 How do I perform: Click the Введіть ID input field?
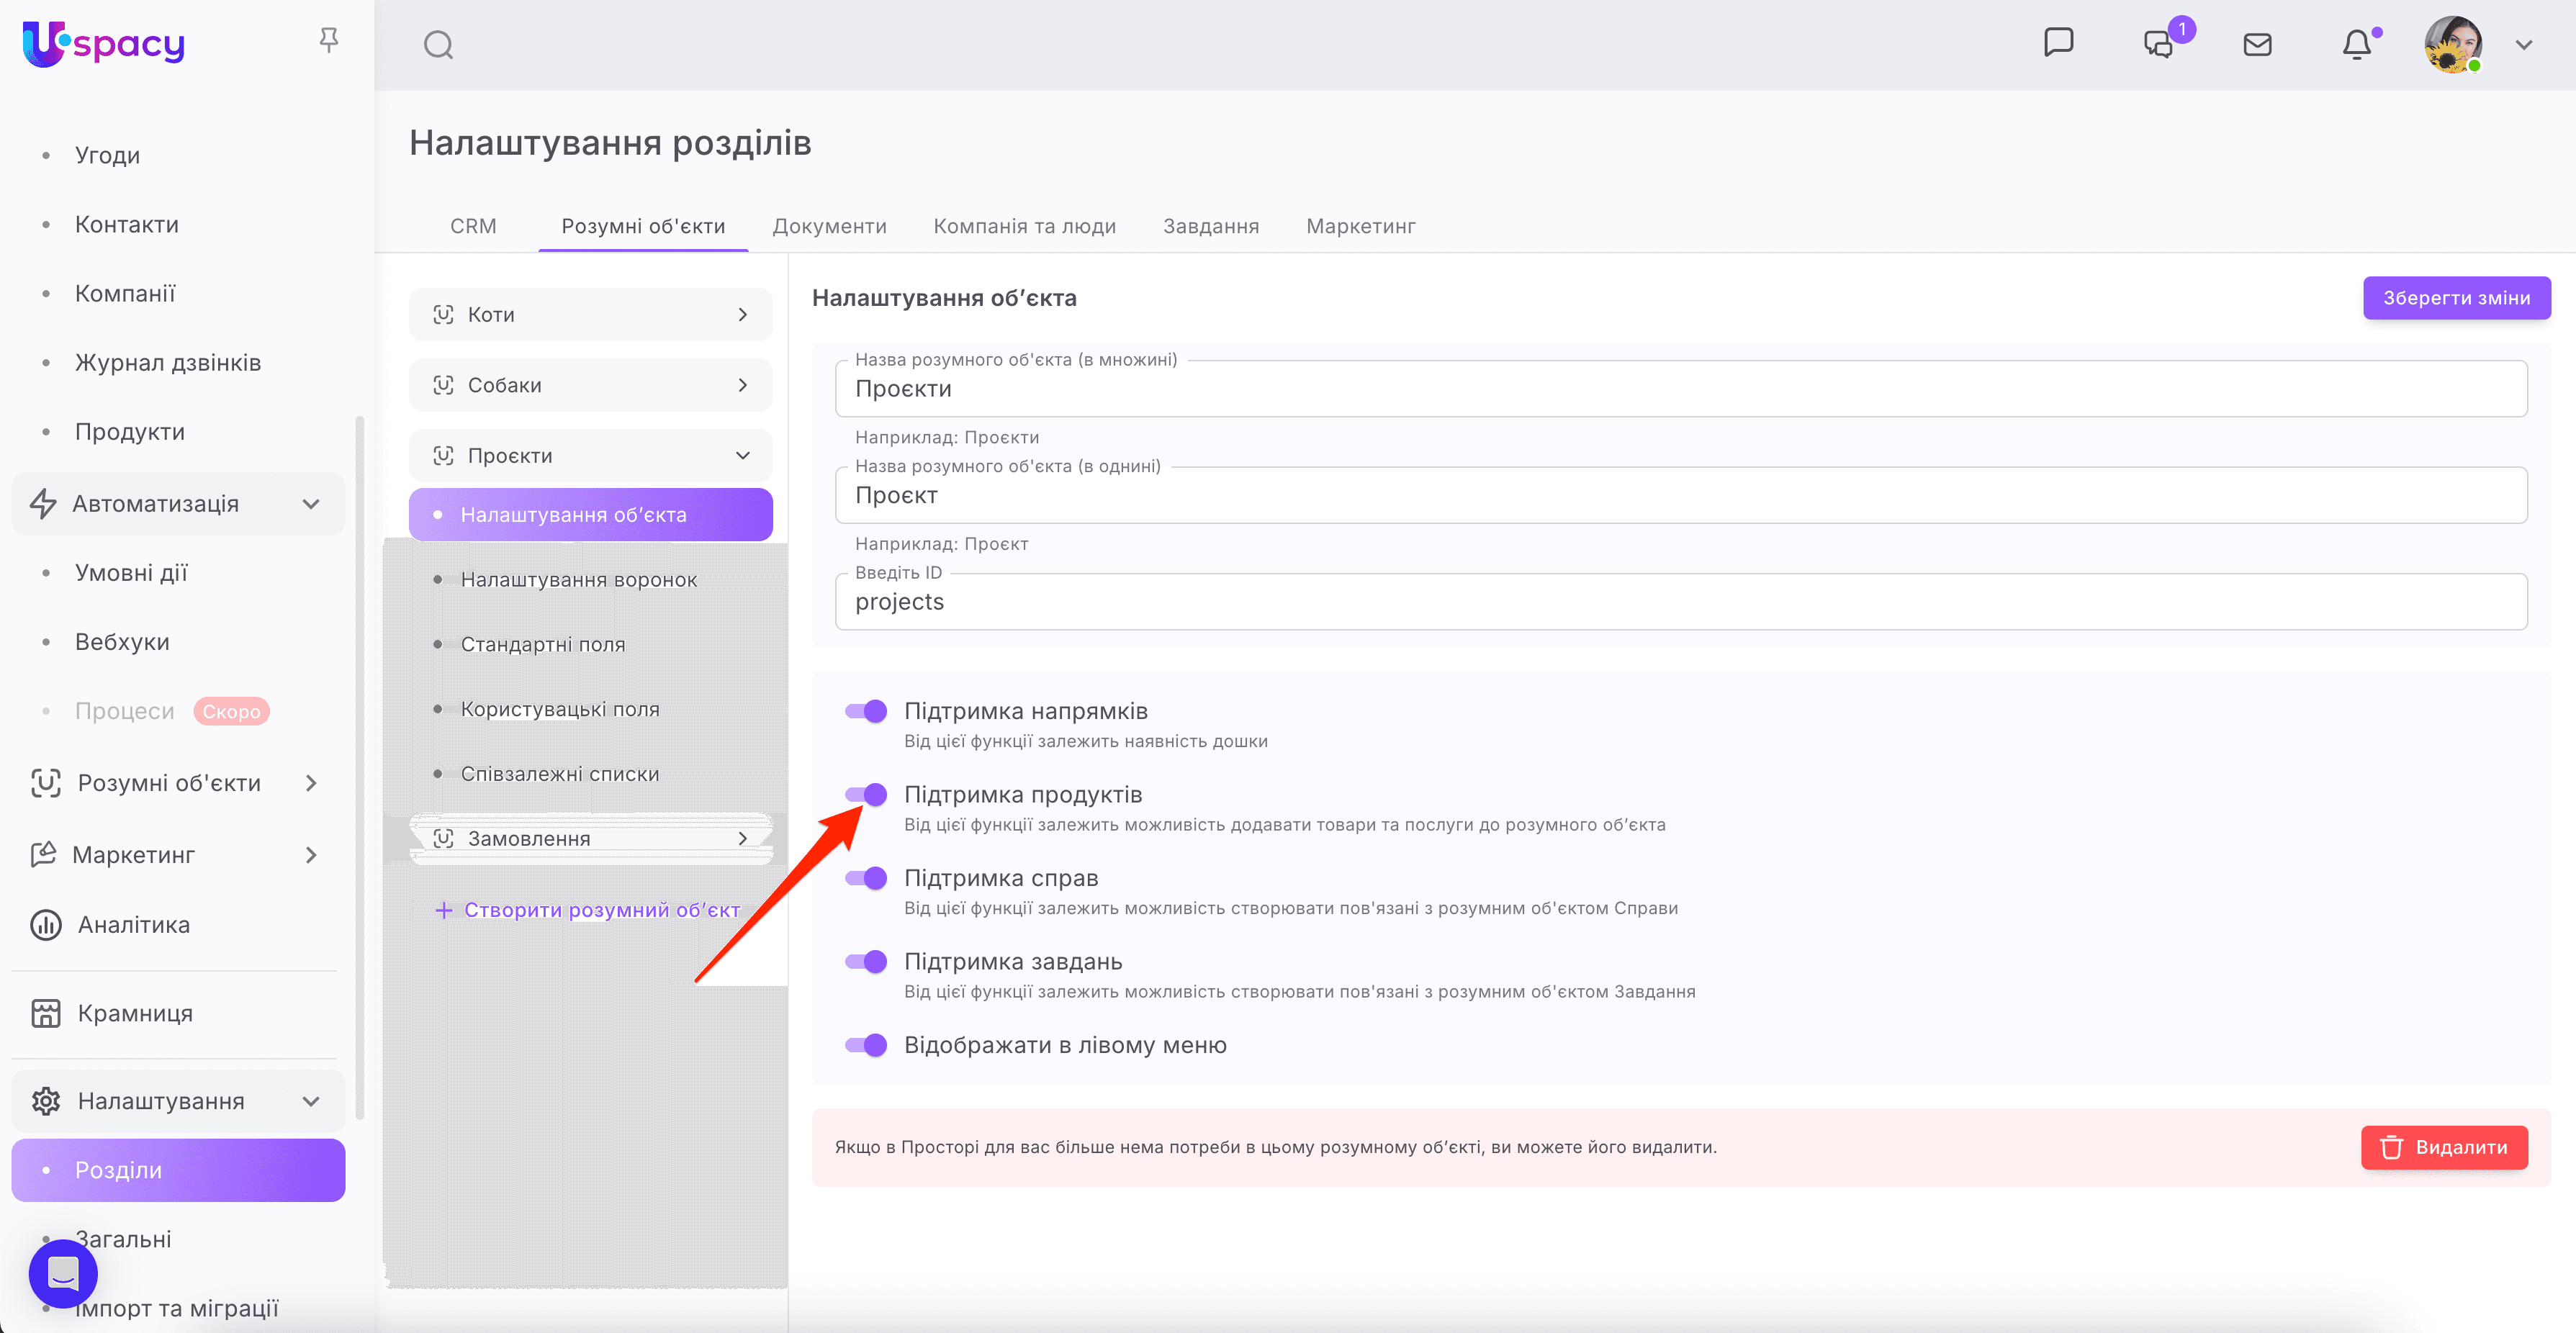click(1680, 602)
